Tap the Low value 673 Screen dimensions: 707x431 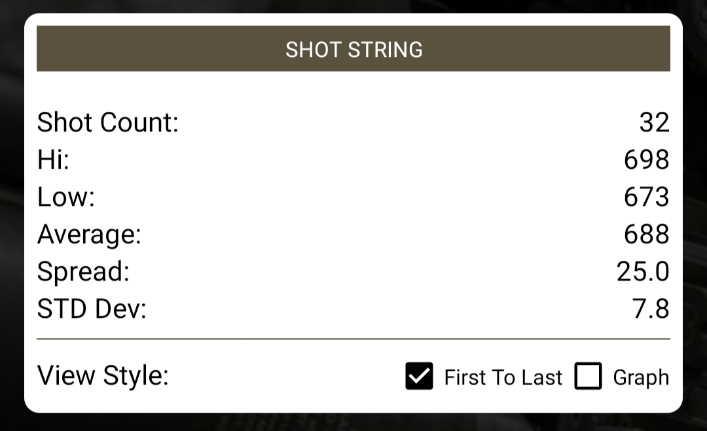(x=647, y=197)
